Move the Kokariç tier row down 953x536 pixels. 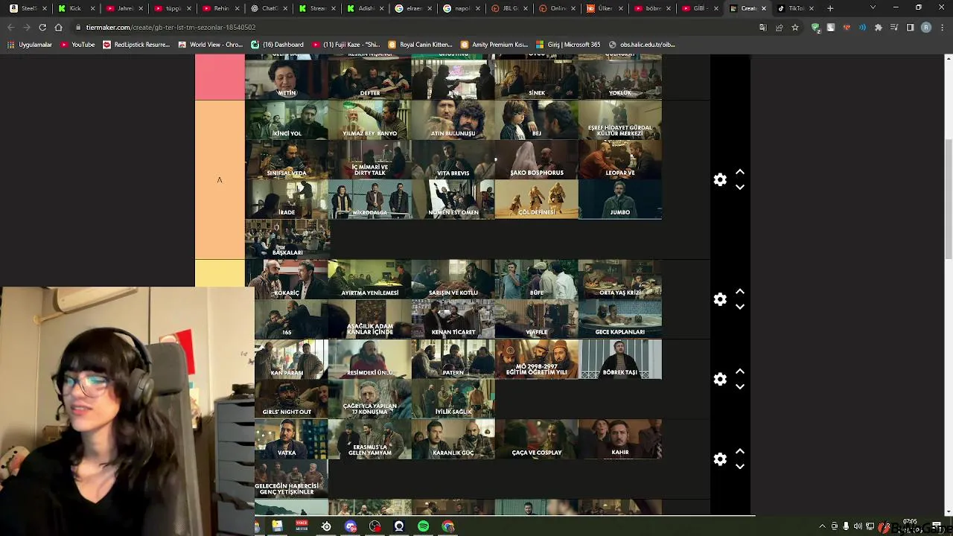pyautogui.click(x=740, y=307)
